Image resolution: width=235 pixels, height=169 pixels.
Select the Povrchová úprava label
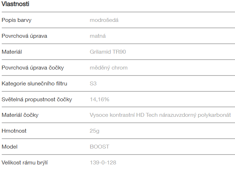click(x=24, y=36)
